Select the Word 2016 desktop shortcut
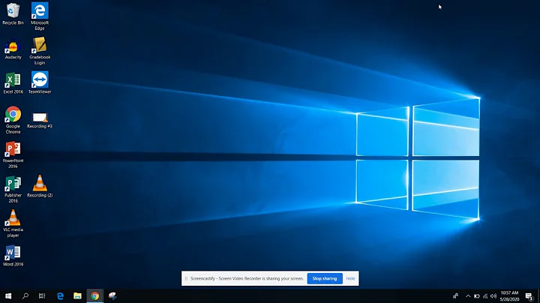 click(13, 256)
